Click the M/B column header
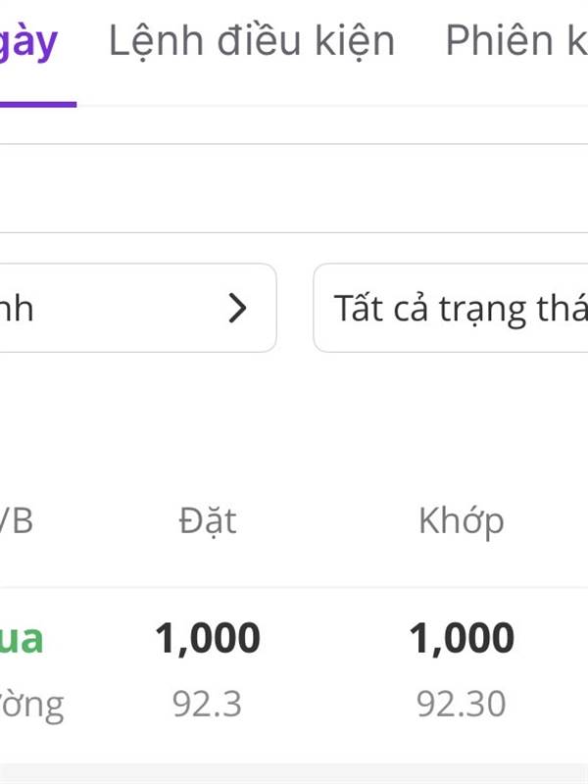The width and height of the screenshot is (588, 784). pos(18,520)
